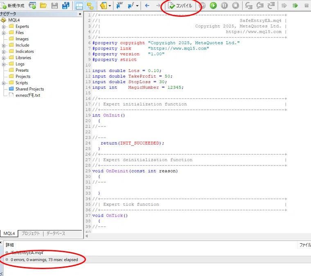The image size is (311, 276).
Task: Select the Presets folder
Action: pyautogui.click(x=22, y=70)
